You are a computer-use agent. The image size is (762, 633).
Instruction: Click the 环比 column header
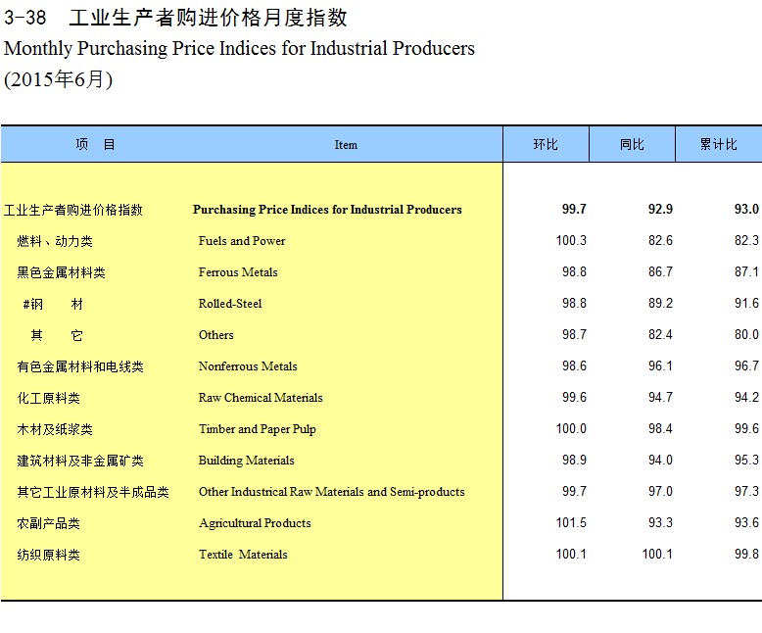coord(546,144)
